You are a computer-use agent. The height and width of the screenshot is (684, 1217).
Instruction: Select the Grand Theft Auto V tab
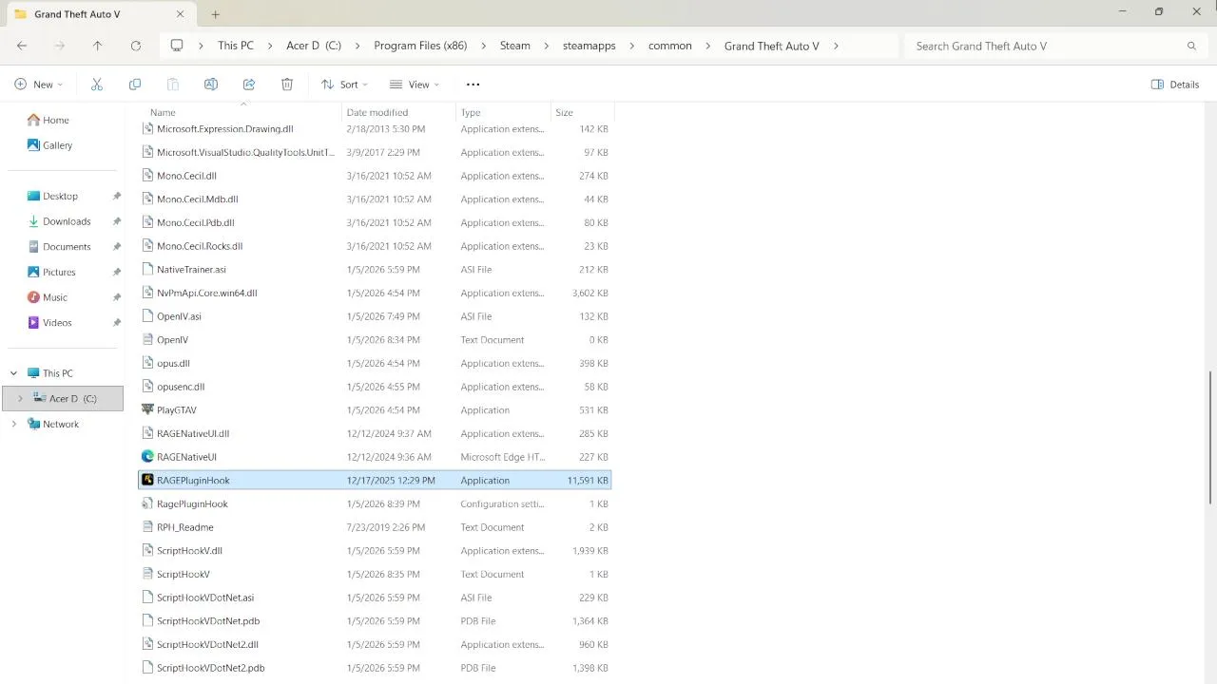(x=100, y=14)
